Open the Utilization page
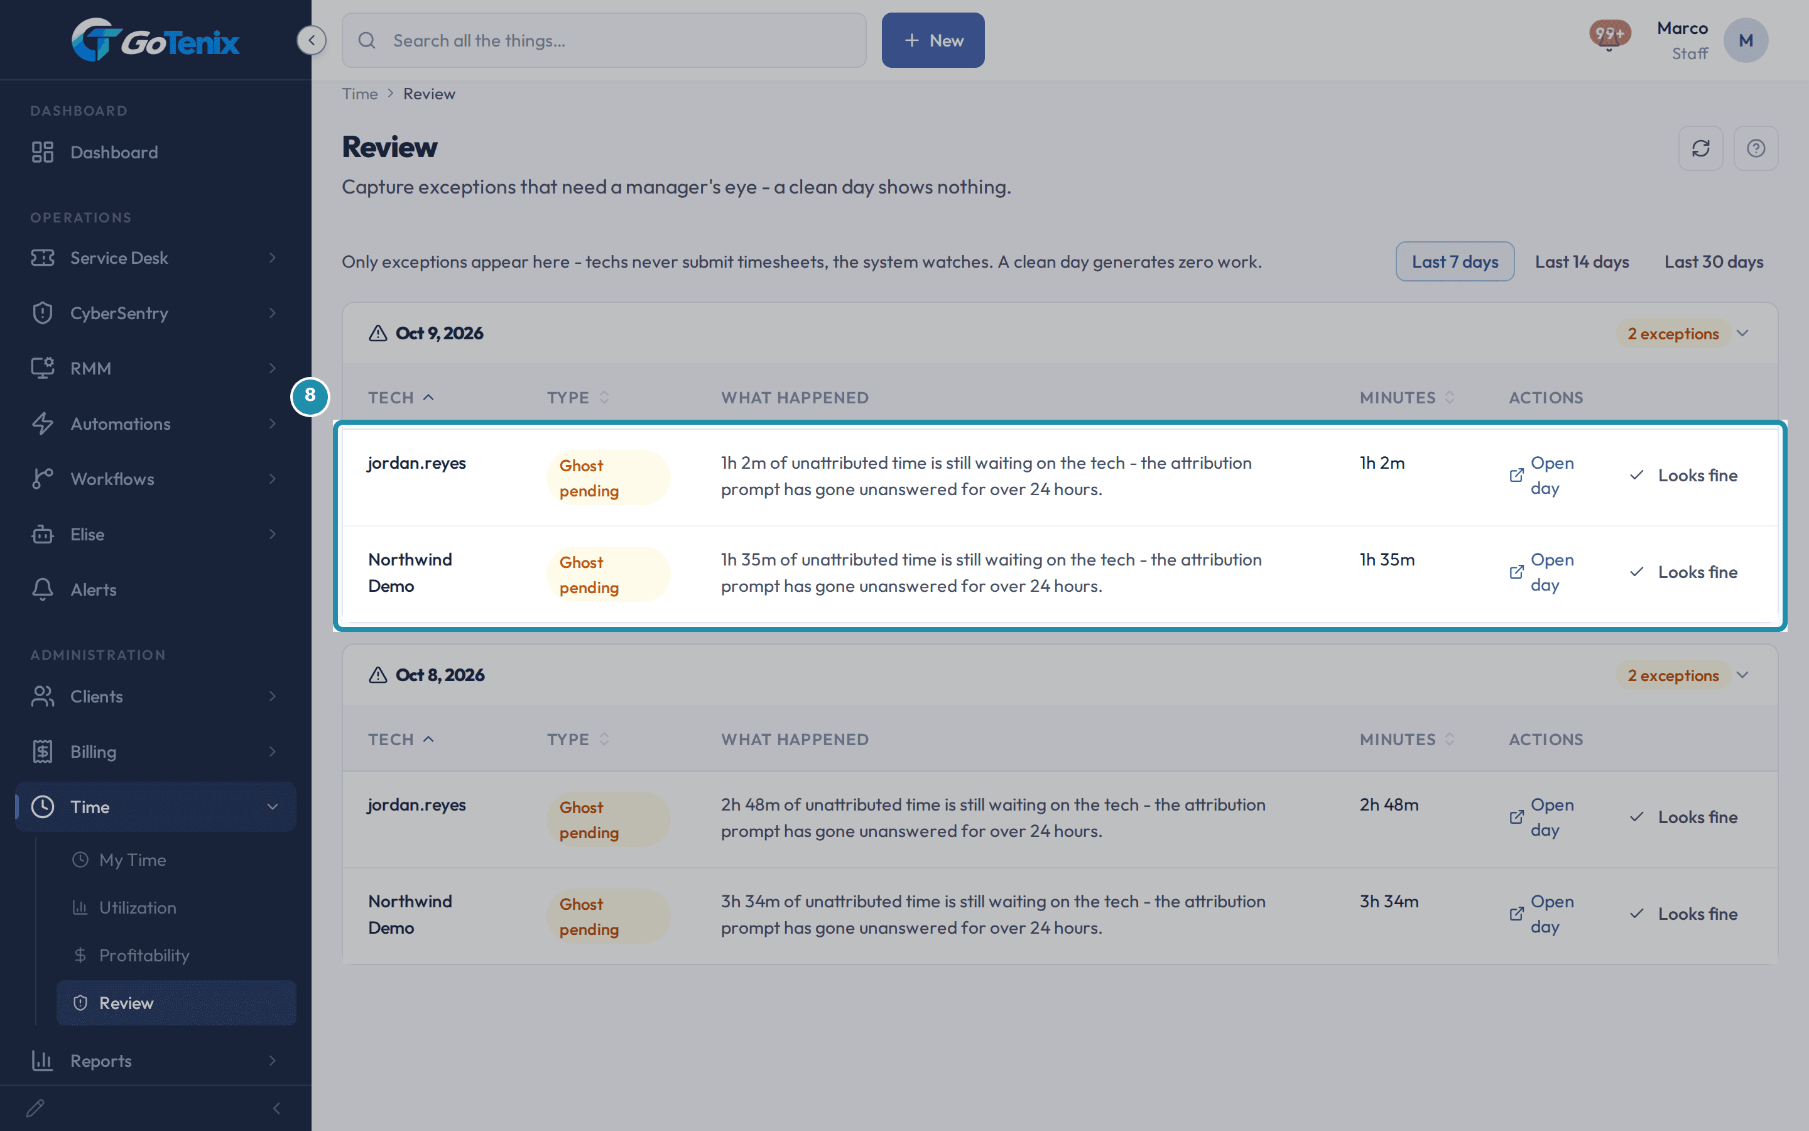1809x1131 pixels. pos(177,908)
